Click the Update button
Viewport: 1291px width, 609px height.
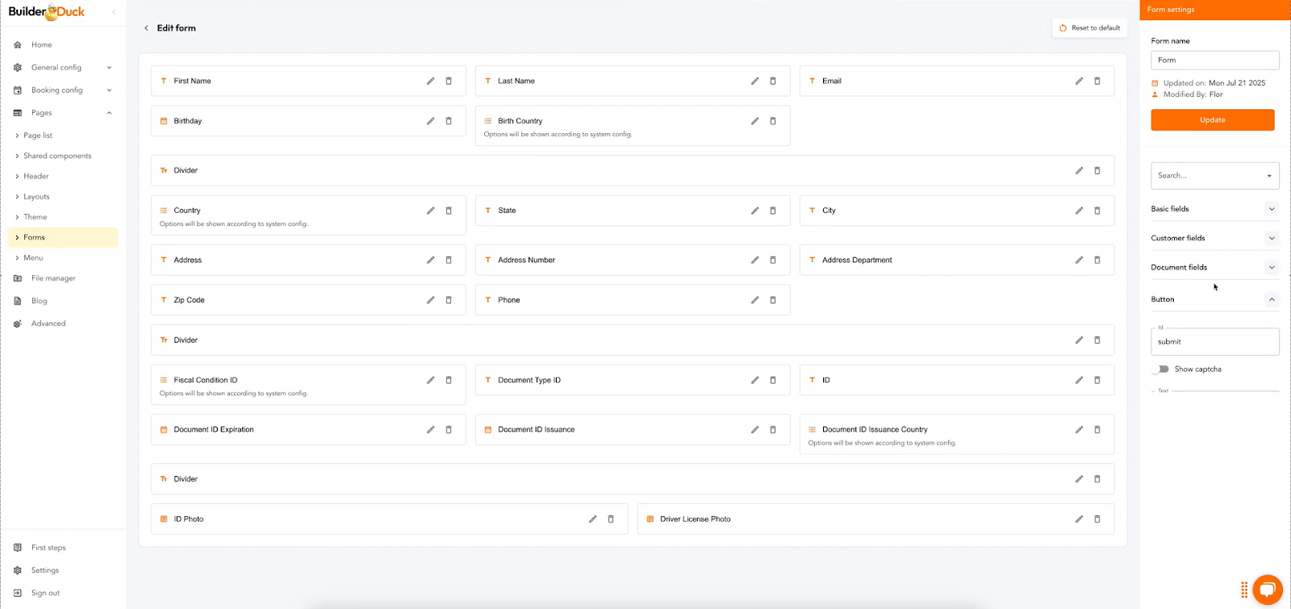[1212, 120]
